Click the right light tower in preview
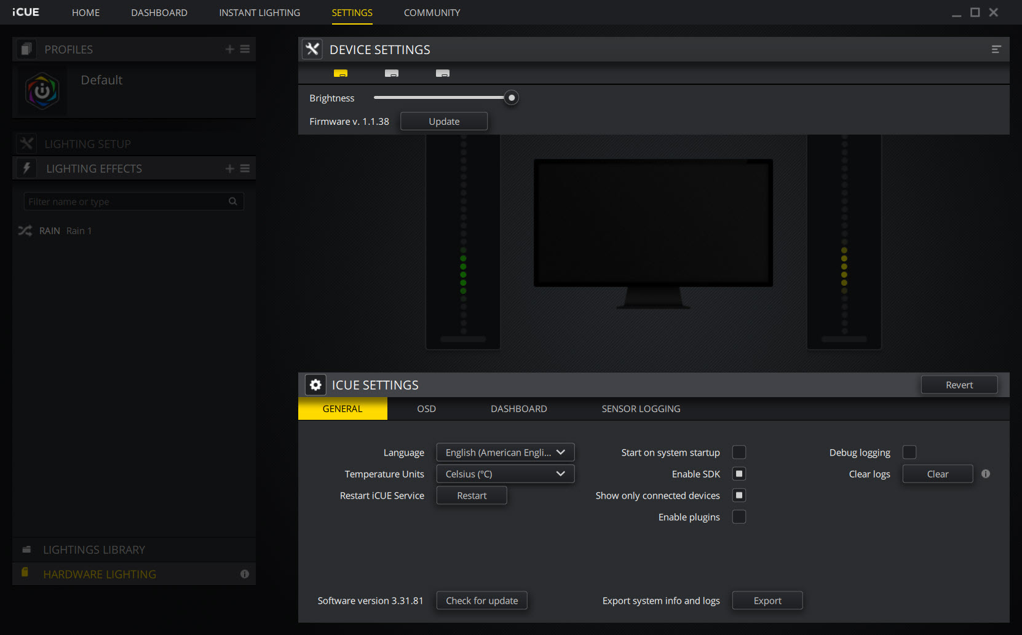 tap(844, 242)
